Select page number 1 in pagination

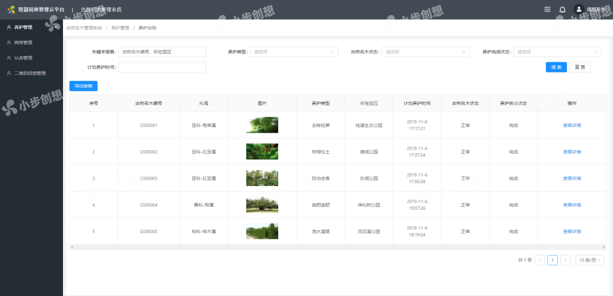552,260
